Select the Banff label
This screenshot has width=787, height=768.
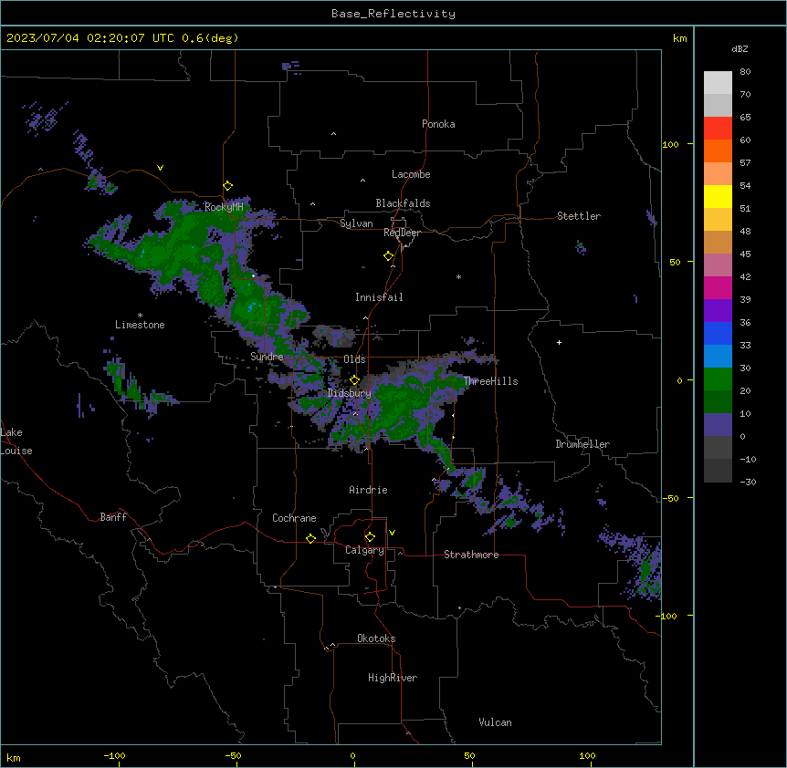click(x=113, y=517)
